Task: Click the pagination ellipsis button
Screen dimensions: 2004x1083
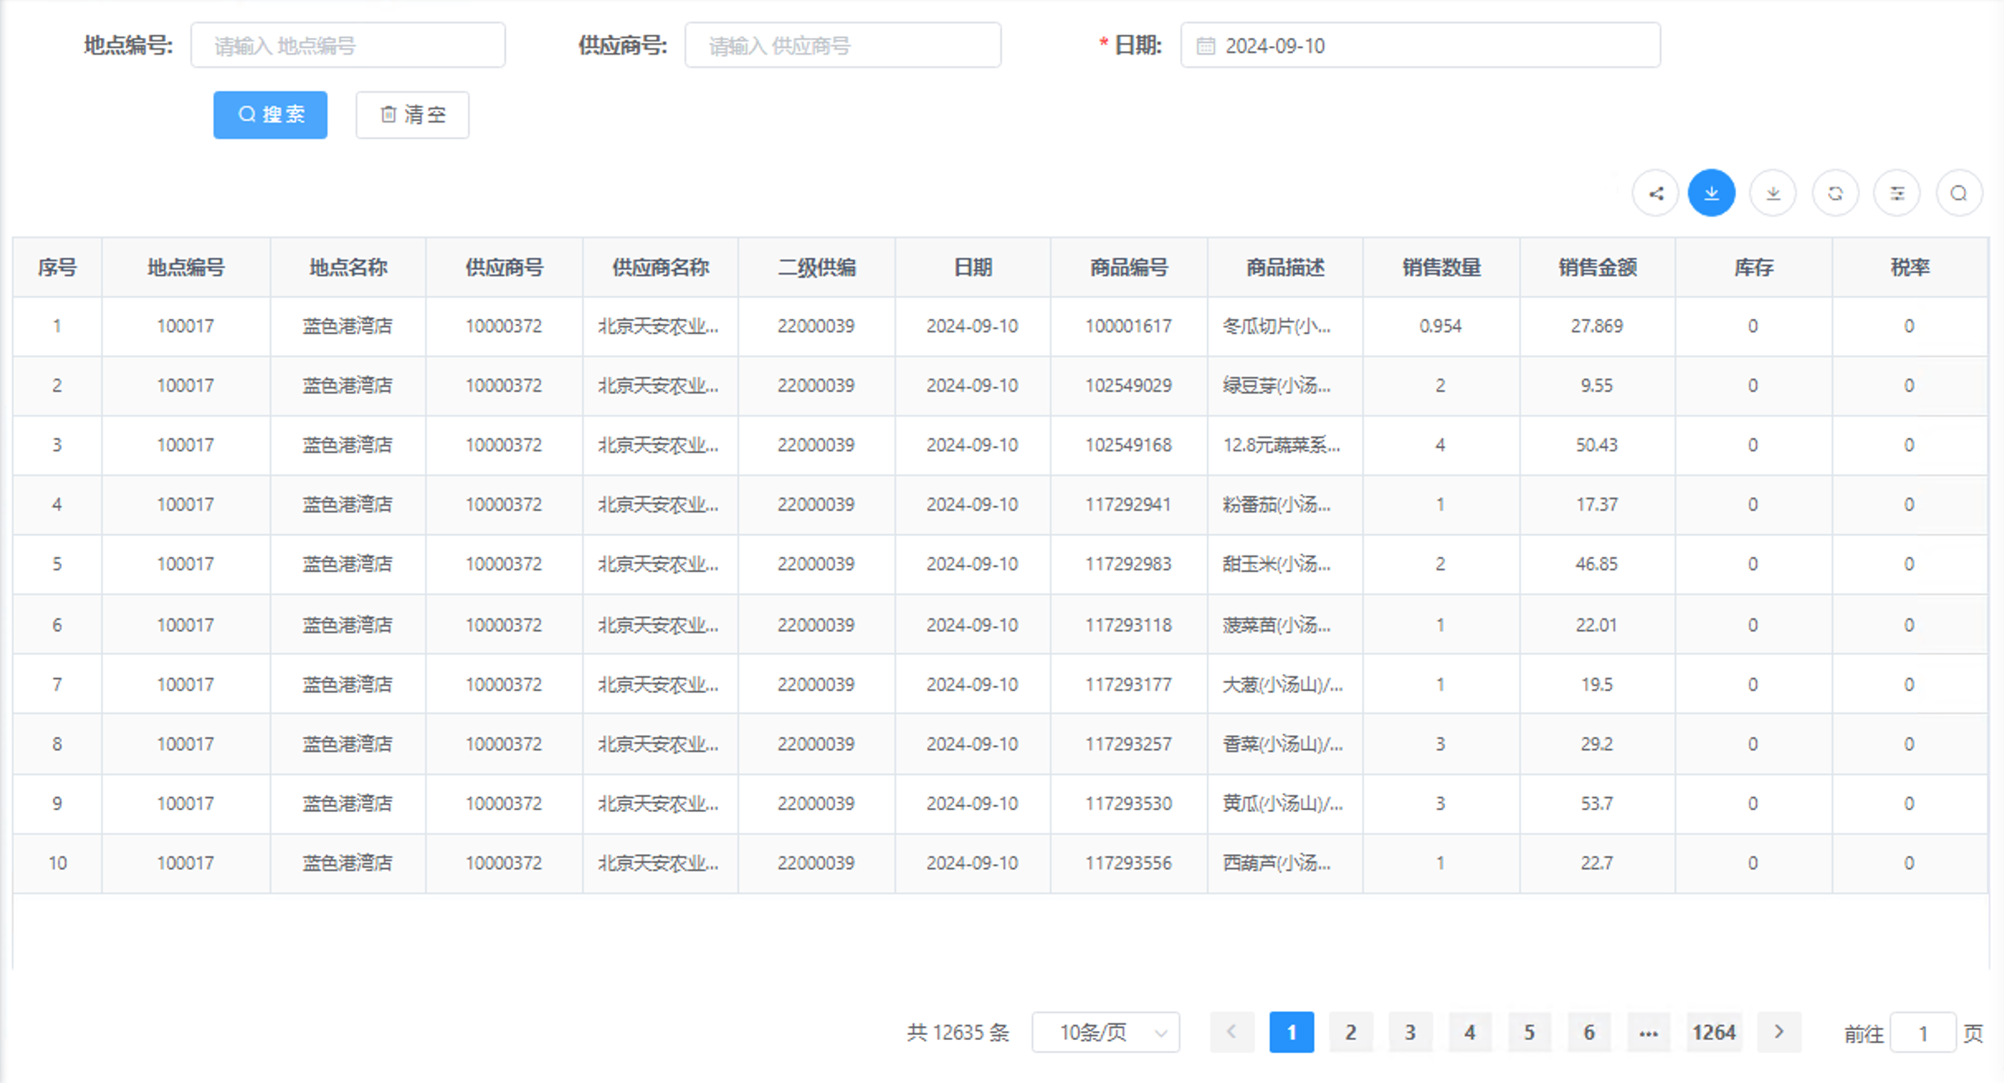Action: [x=1649, y=1032]
